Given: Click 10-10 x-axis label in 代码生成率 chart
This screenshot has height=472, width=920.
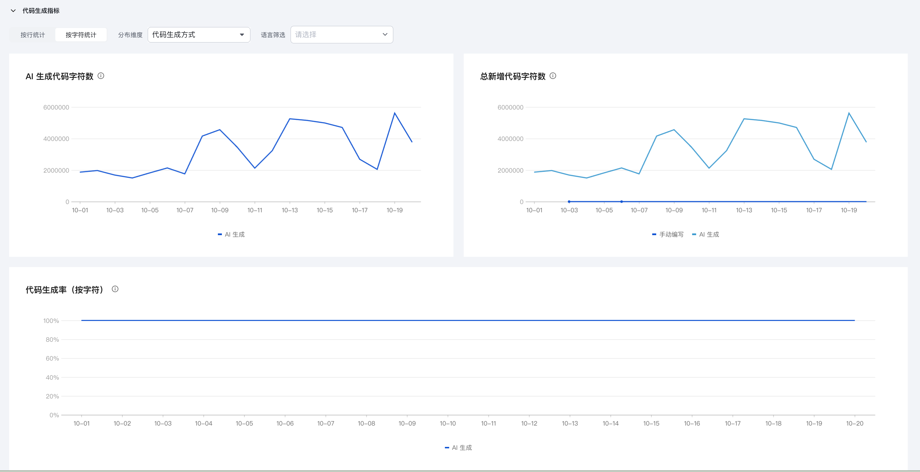Looking at the screenshot, I should click(x=447, y=424).
